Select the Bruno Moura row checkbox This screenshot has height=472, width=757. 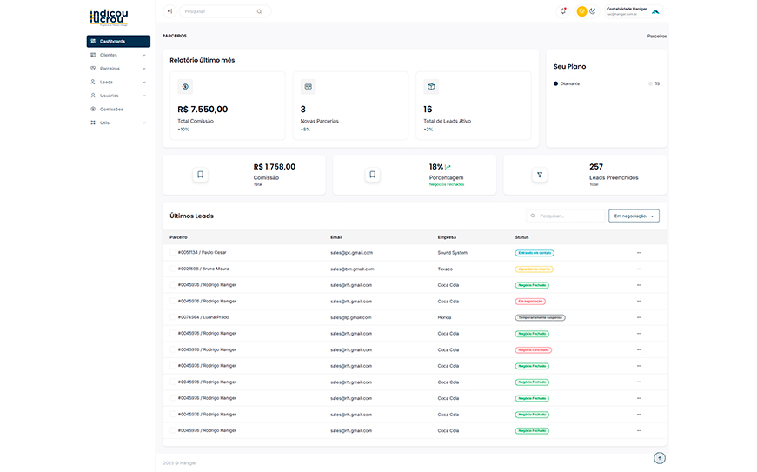(x=172, y=269)
